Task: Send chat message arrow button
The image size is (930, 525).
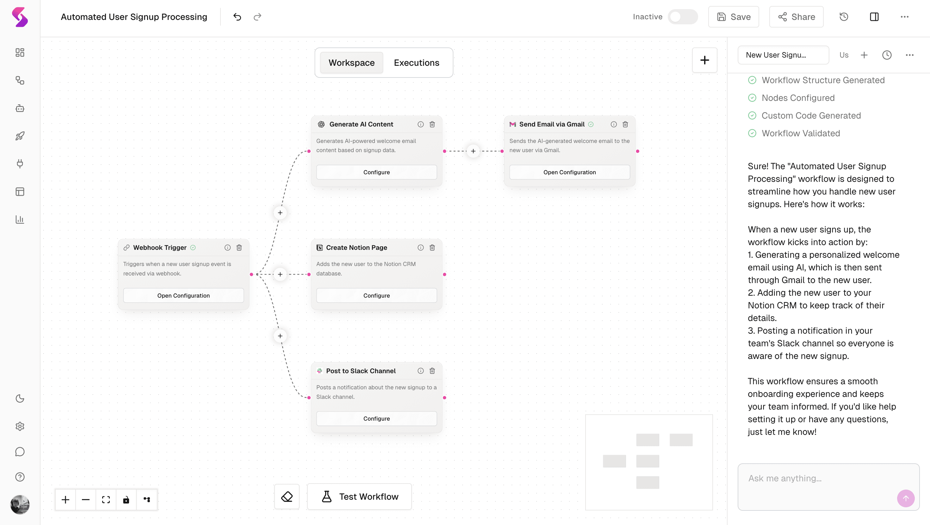Action: [905, 498]
